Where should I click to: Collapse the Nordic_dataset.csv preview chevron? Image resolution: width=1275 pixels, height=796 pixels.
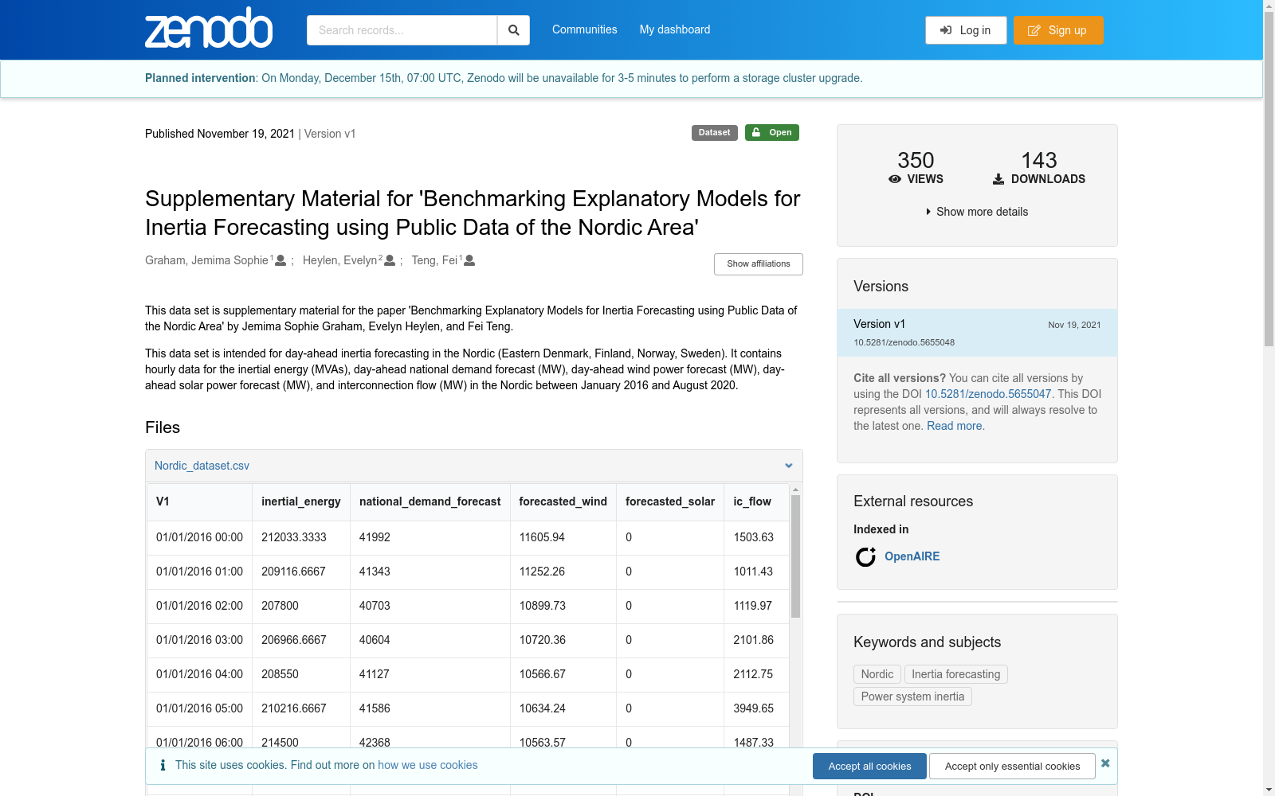[x=789, y=466]
